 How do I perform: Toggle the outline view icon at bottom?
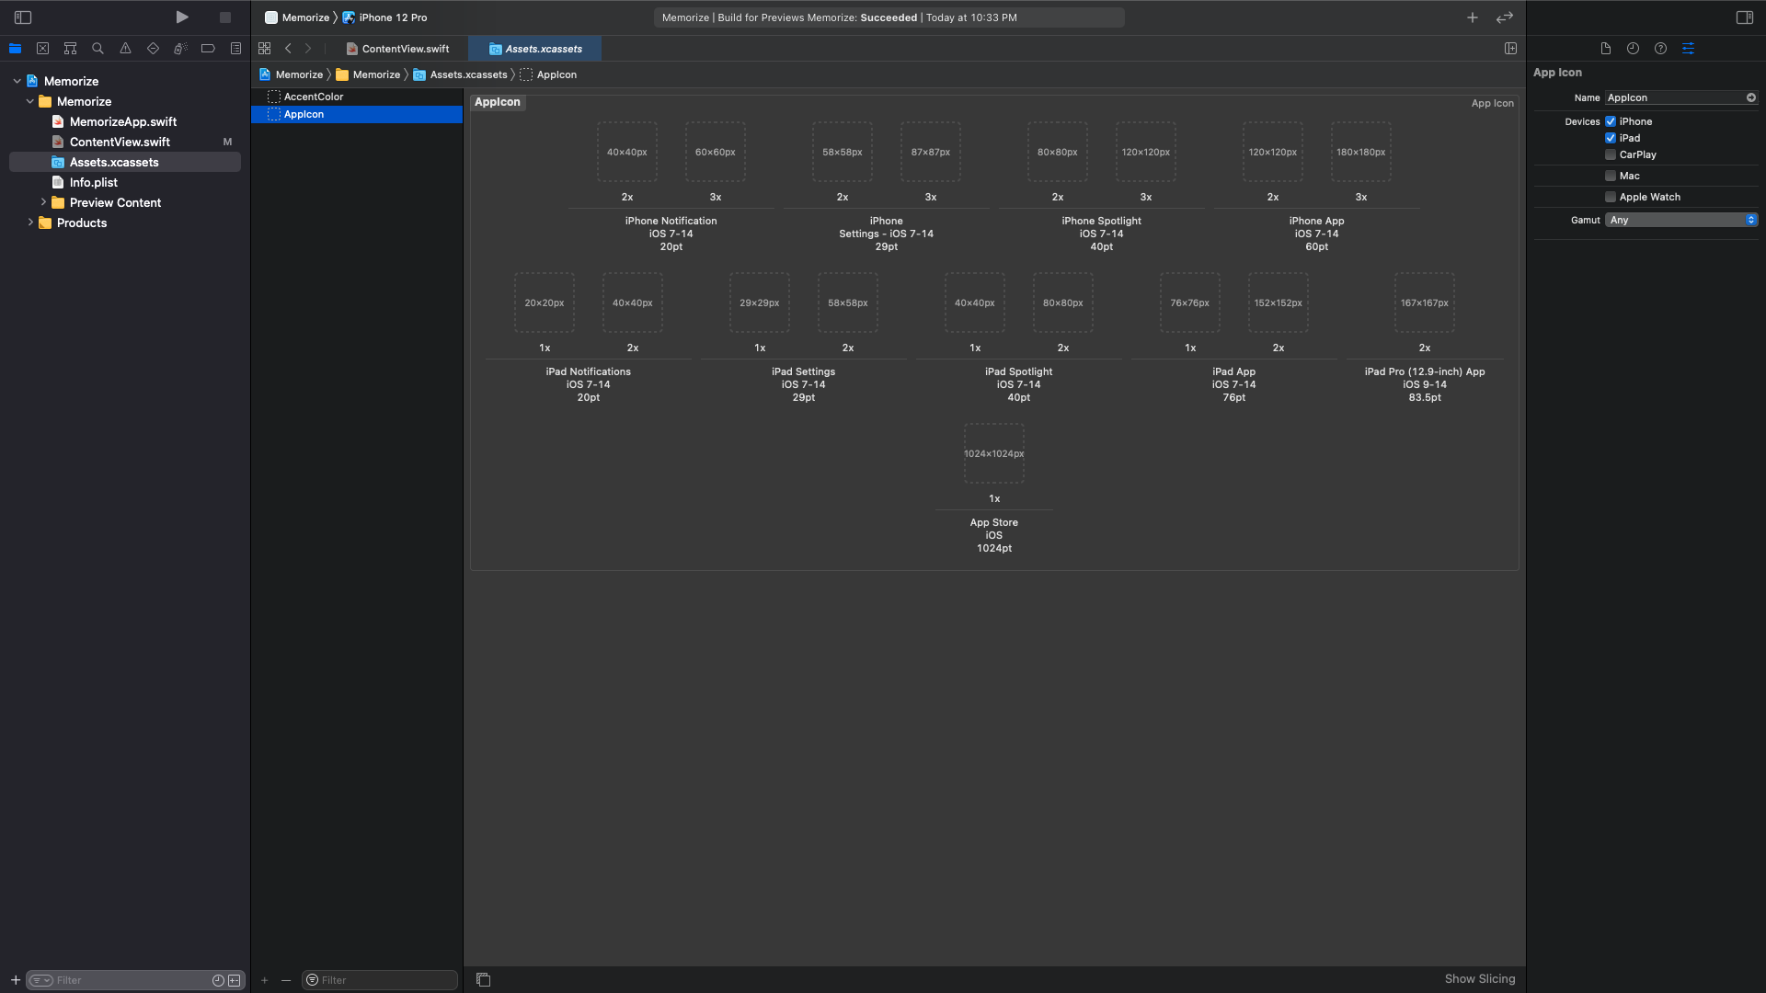click(483, 979)
